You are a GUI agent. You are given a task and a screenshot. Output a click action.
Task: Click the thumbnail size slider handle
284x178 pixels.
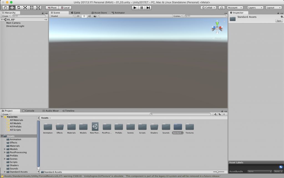tap(217, 172)
